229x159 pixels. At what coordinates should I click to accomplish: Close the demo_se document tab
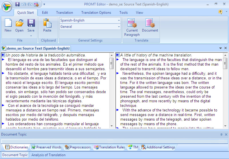226,48
